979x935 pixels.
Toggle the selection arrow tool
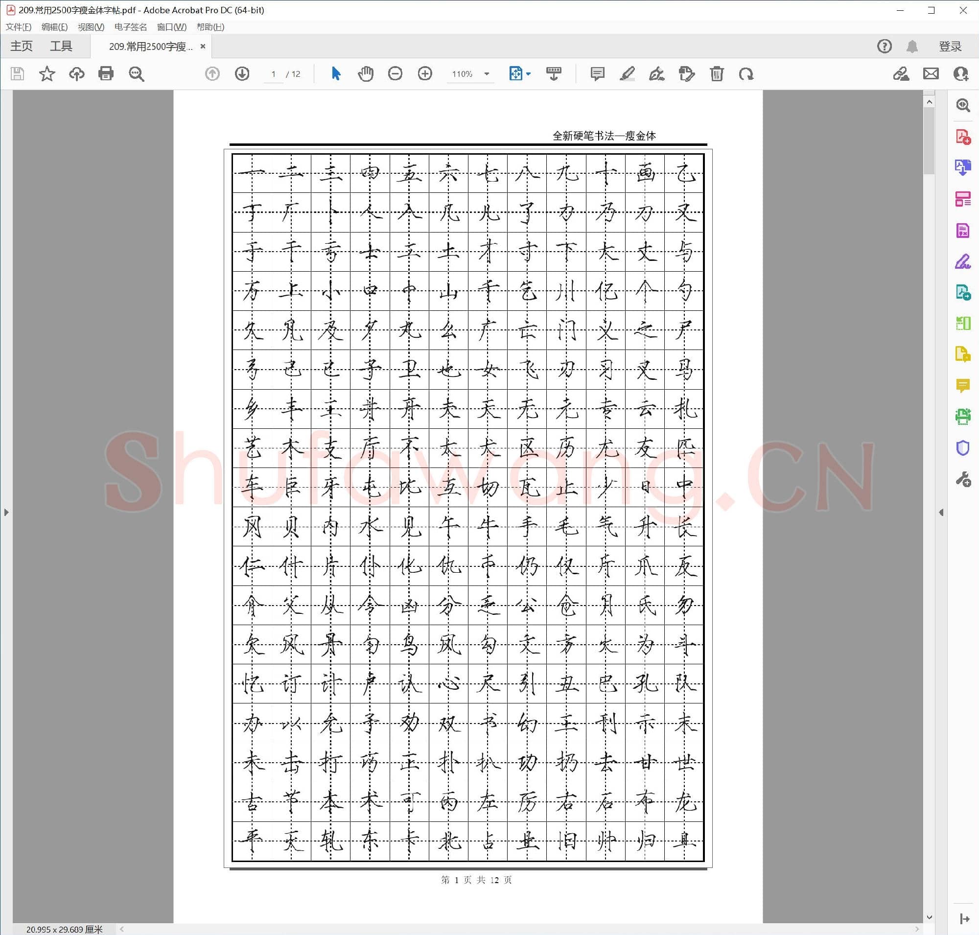pyautogui.click(x=335, y=74)
